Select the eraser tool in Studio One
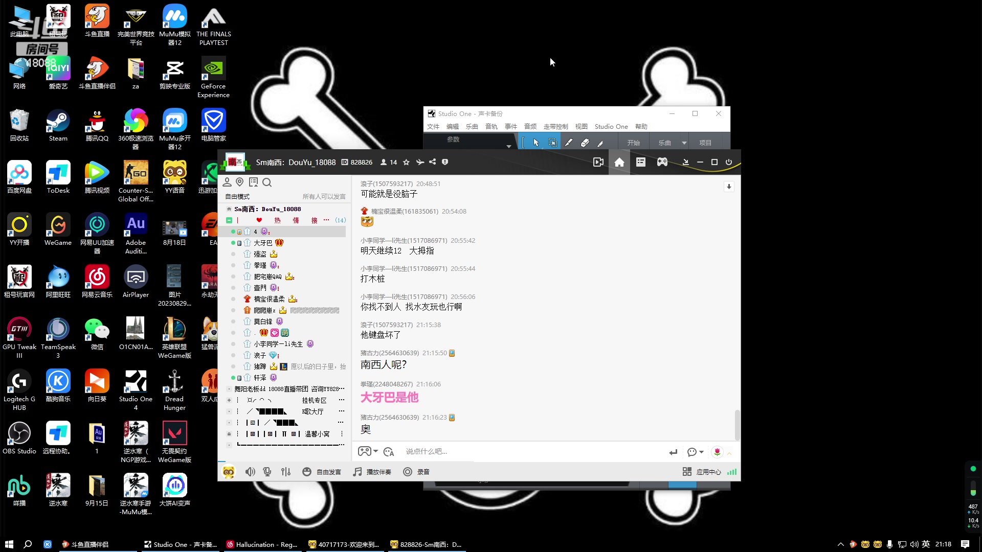The image size is (982, 552). [585, 143]
